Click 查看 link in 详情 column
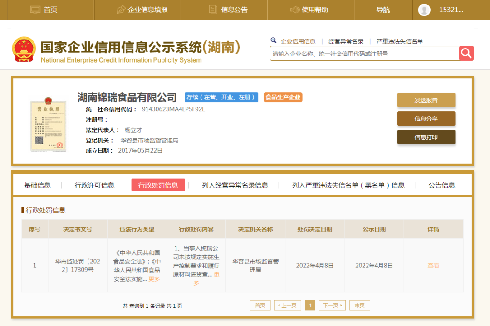 point(433,266)
